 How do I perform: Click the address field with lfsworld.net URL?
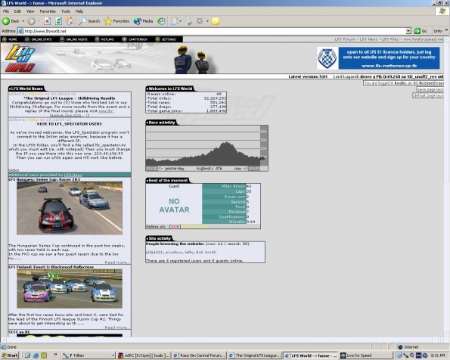[x=212, y=31]
